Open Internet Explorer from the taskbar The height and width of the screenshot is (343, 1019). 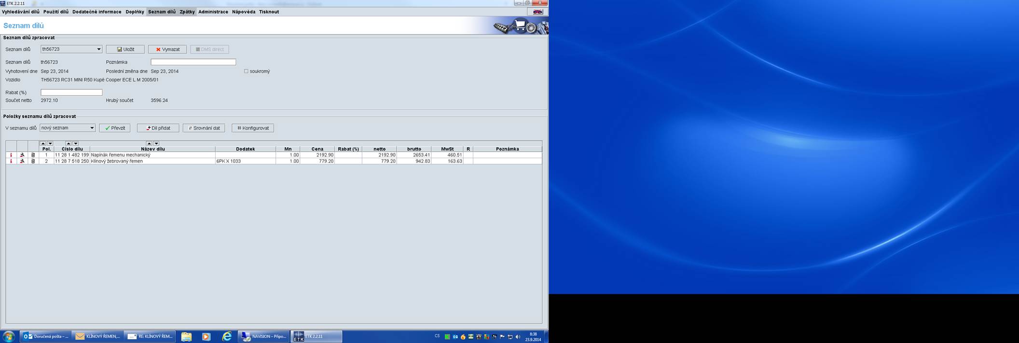point(226,336)
